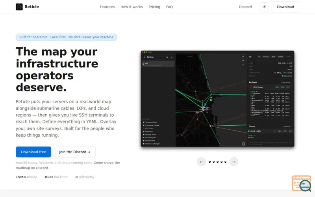Go to previous carousel slide arrow

(201, 162)
